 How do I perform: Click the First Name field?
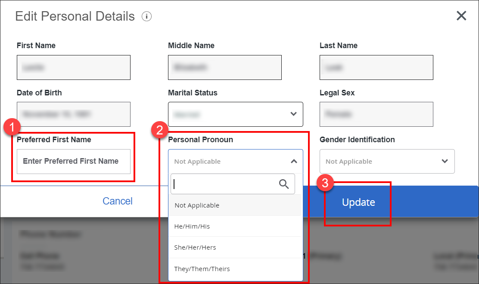[x=73, y=67]
